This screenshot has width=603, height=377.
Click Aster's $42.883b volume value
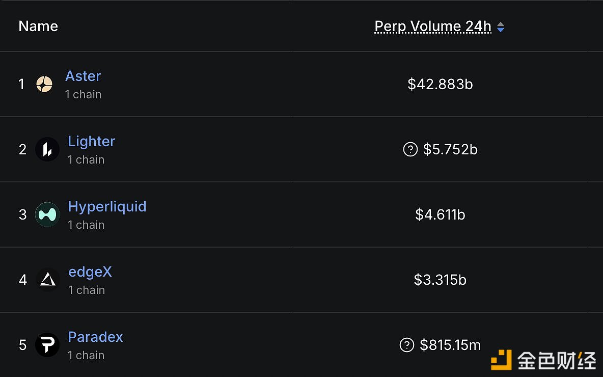tap(440, 84)
